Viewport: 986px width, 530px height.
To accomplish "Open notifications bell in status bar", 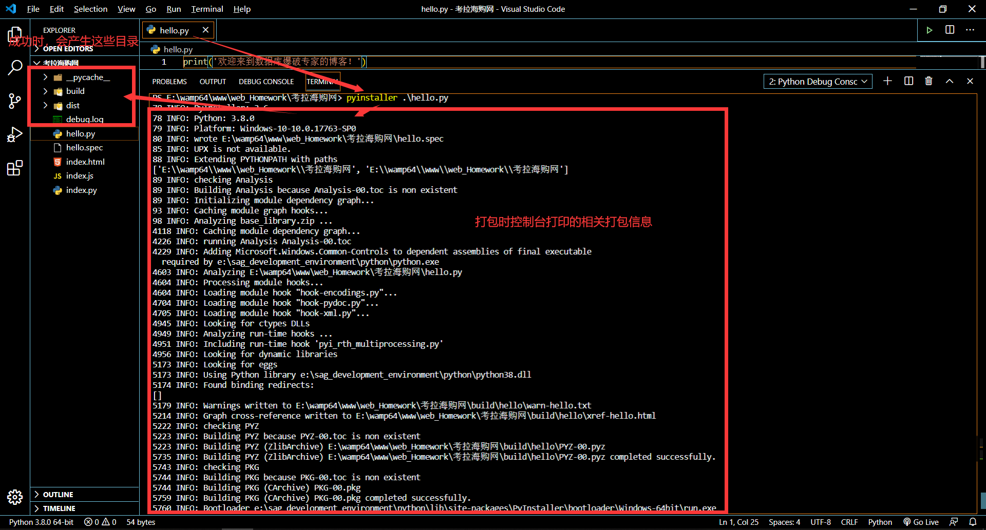I will pyautogui.click(x=973, y=522).
